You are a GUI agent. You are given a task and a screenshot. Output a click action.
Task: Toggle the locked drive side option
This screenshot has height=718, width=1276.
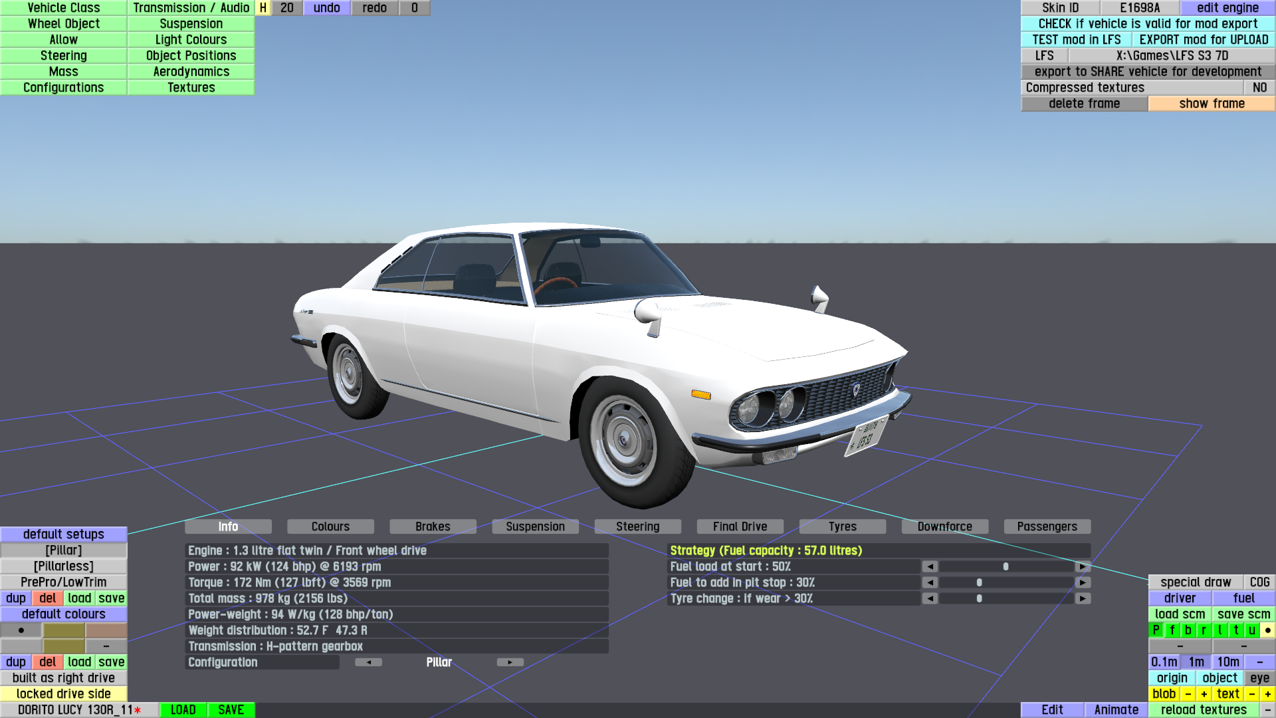64,694
